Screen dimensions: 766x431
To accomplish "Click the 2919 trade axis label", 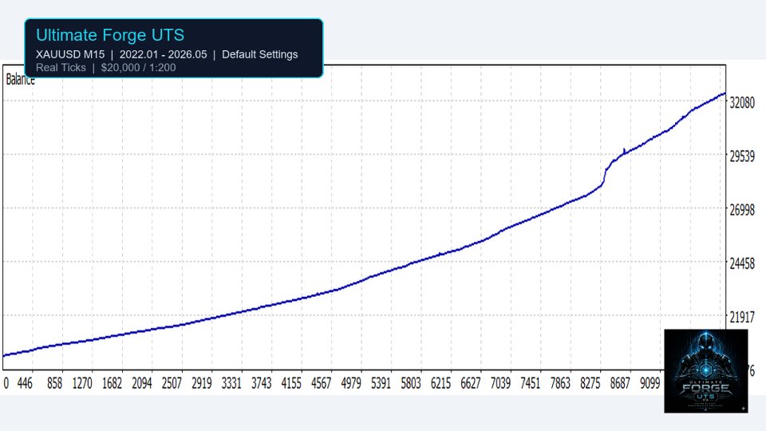I will [202, 383].
